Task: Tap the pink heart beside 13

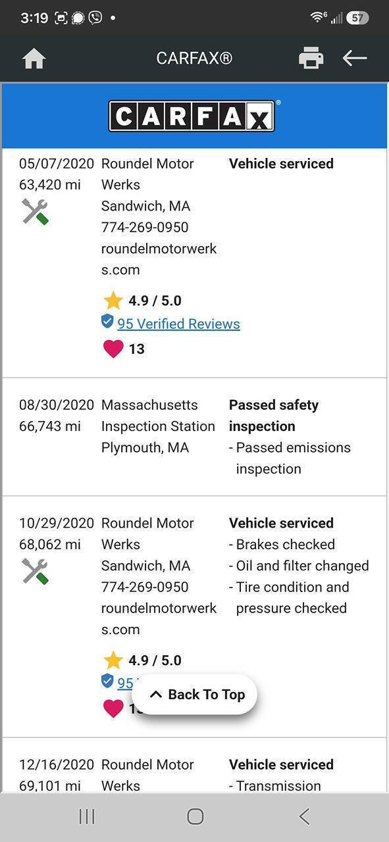Action: tap(113, 349)
